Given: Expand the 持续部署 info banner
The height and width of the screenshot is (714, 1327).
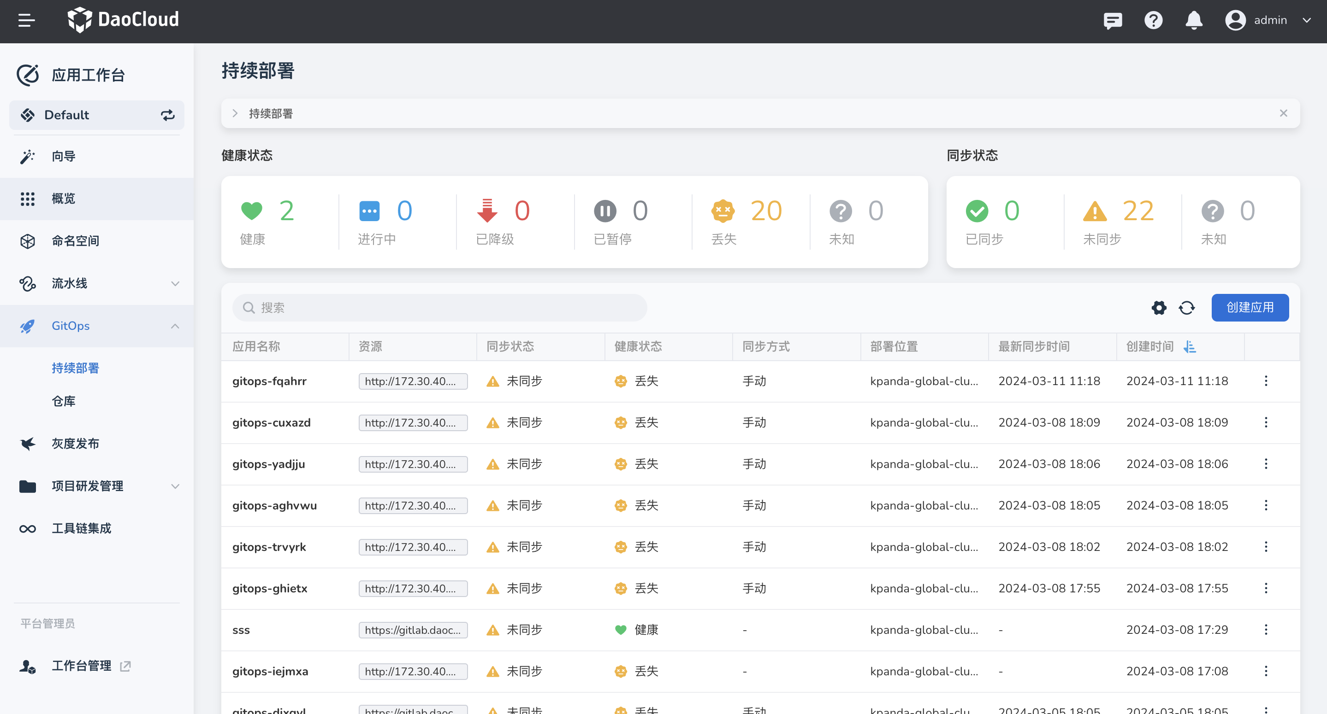Looking at the screenshot, I should click(x=235, y=113).
